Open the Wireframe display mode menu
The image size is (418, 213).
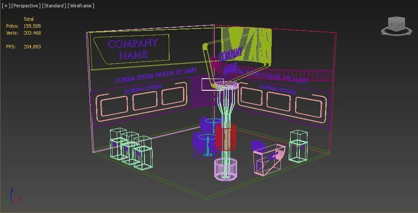tap(81, 6)
